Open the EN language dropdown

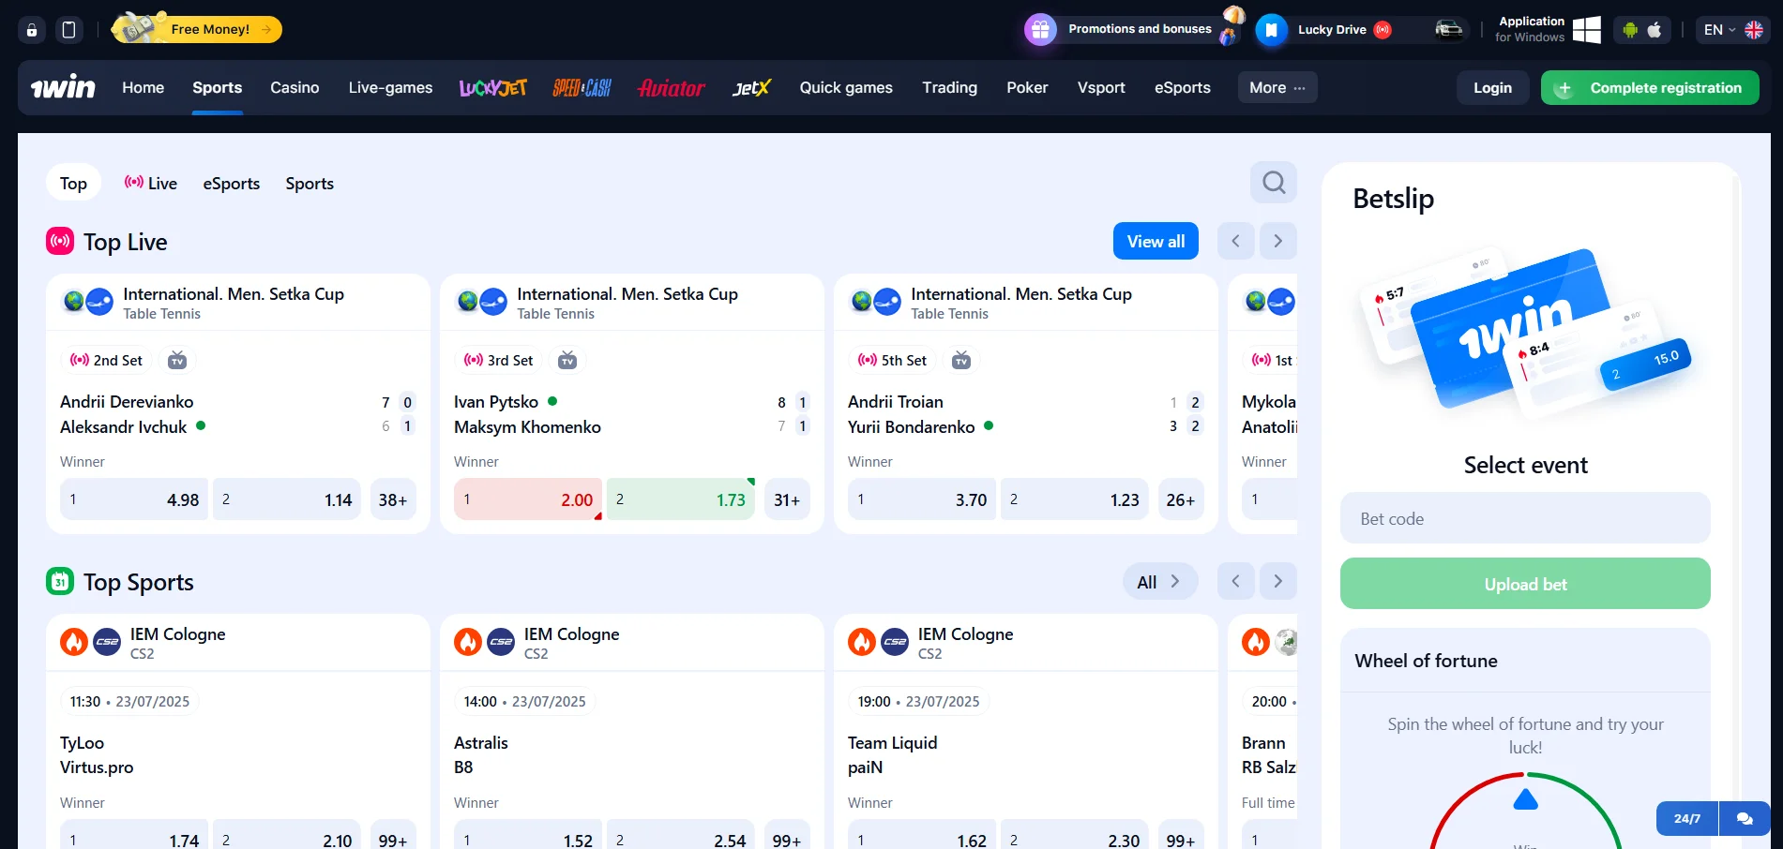coord(1733,30)
